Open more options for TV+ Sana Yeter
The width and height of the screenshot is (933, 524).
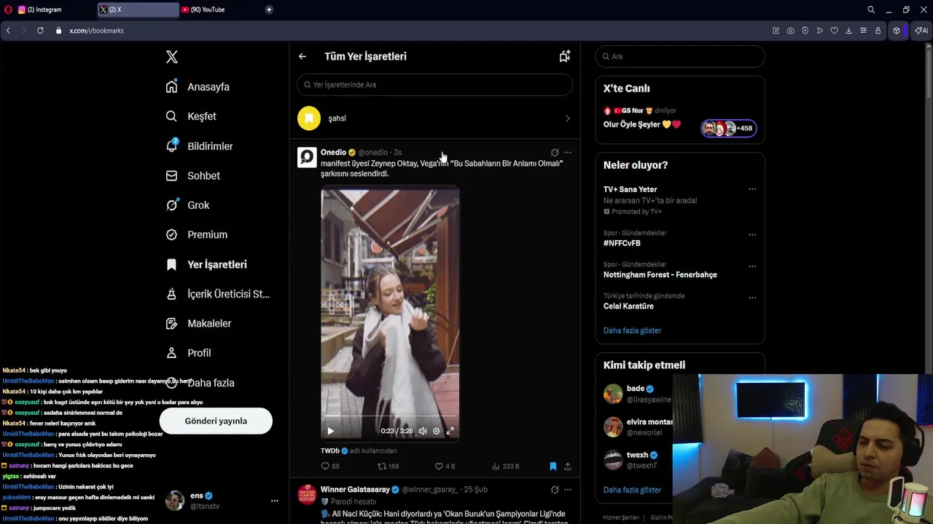[752, 189]
